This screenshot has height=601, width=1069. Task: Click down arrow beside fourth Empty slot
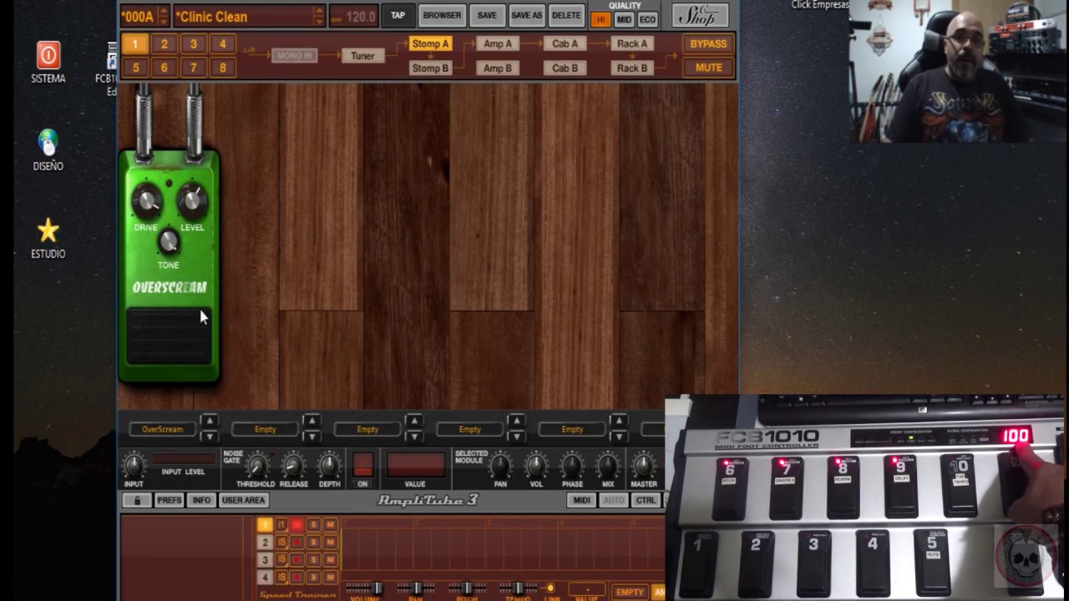pyautogui.click(x=516, y=436)
